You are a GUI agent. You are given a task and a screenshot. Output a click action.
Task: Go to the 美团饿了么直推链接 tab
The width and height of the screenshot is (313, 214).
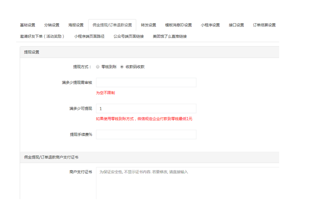(x=169, y=36)
